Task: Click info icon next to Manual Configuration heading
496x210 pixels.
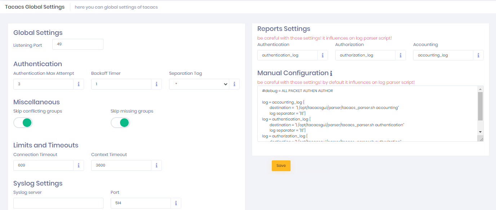Action: [x=331, y=73]
